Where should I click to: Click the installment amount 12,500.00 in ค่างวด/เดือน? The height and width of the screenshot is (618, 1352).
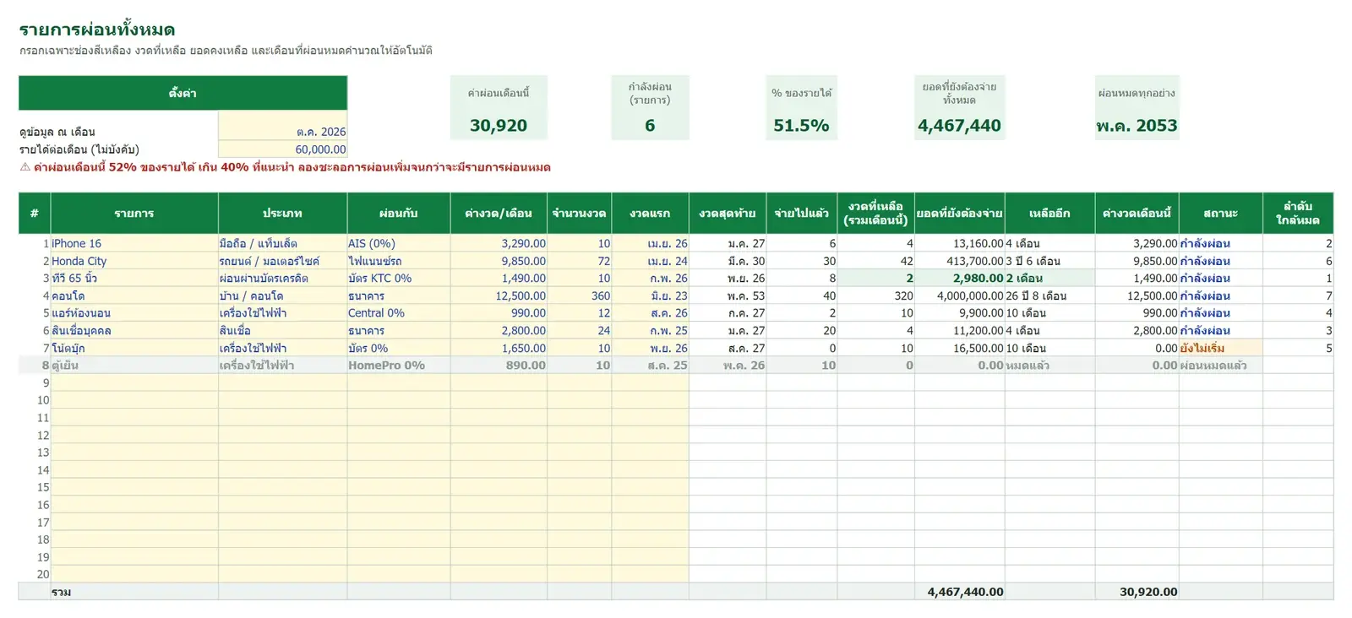coord(499,295)
